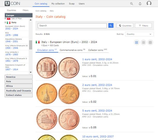Switch to the list view layout icon
Screen dimensions: 158x140
click(137, 42)
